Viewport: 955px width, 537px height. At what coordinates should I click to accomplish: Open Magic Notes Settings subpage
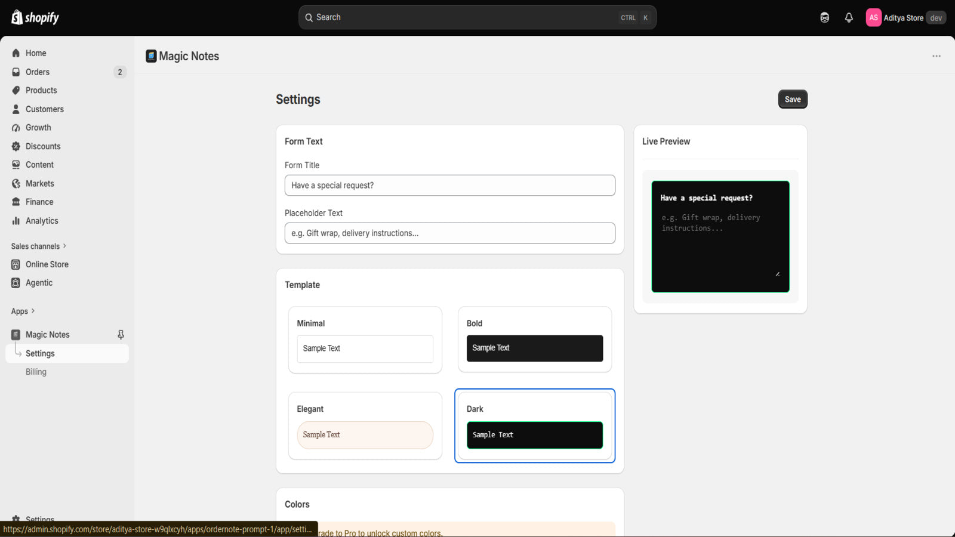67,353
